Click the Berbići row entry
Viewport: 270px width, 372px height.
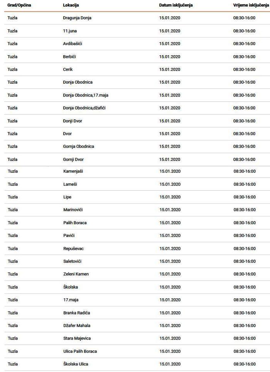(137, 57)
